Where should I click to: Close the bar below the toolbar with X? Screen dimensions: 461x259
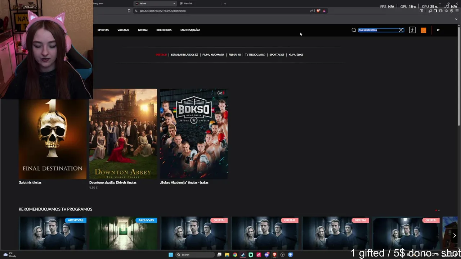coord(456,19)
